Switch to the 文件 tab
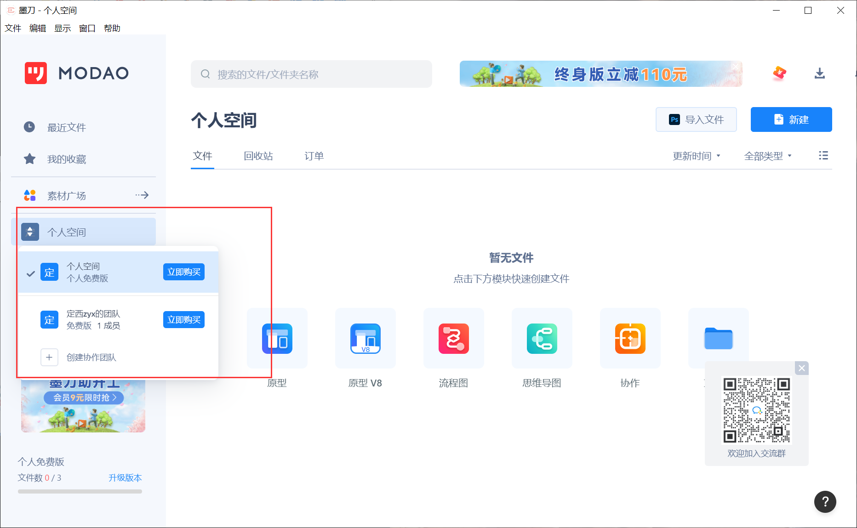Screen dimensions: 857x528 tap(203, 156)
